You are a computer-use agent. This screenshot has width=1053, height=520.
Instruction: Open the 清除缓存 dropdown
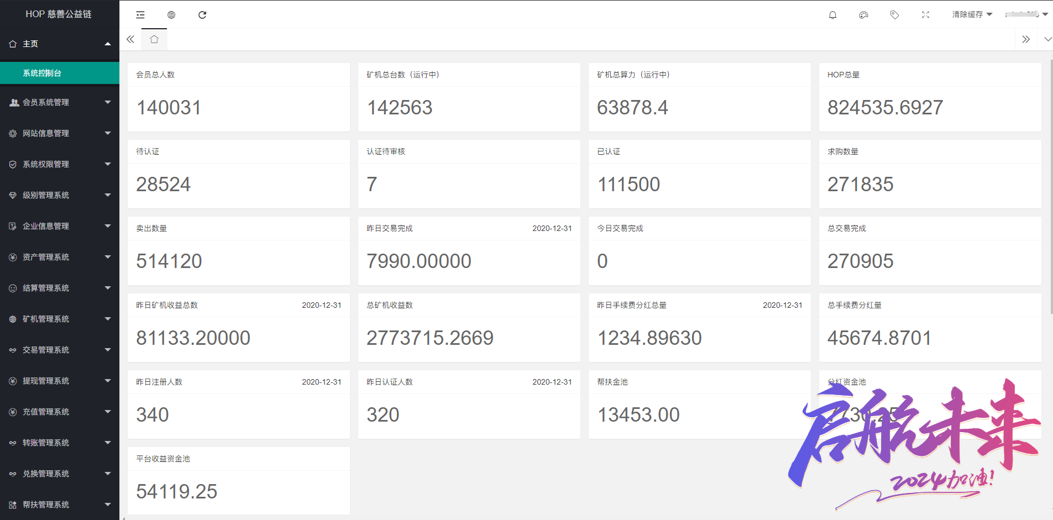coord(972,15)
